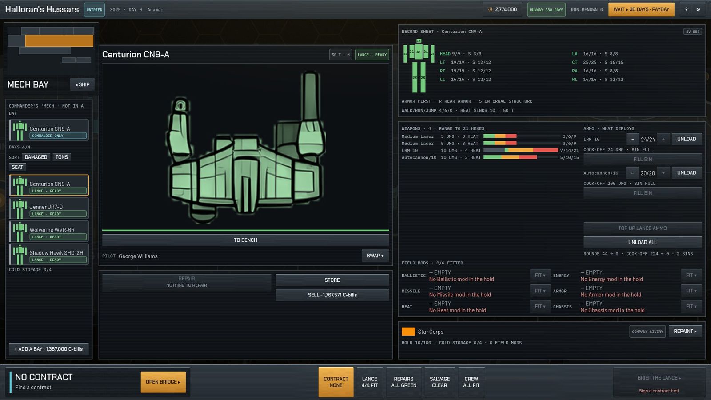
Task: Sell the mech for 1,767,571 C-bills
Action: tap(332, 295)
